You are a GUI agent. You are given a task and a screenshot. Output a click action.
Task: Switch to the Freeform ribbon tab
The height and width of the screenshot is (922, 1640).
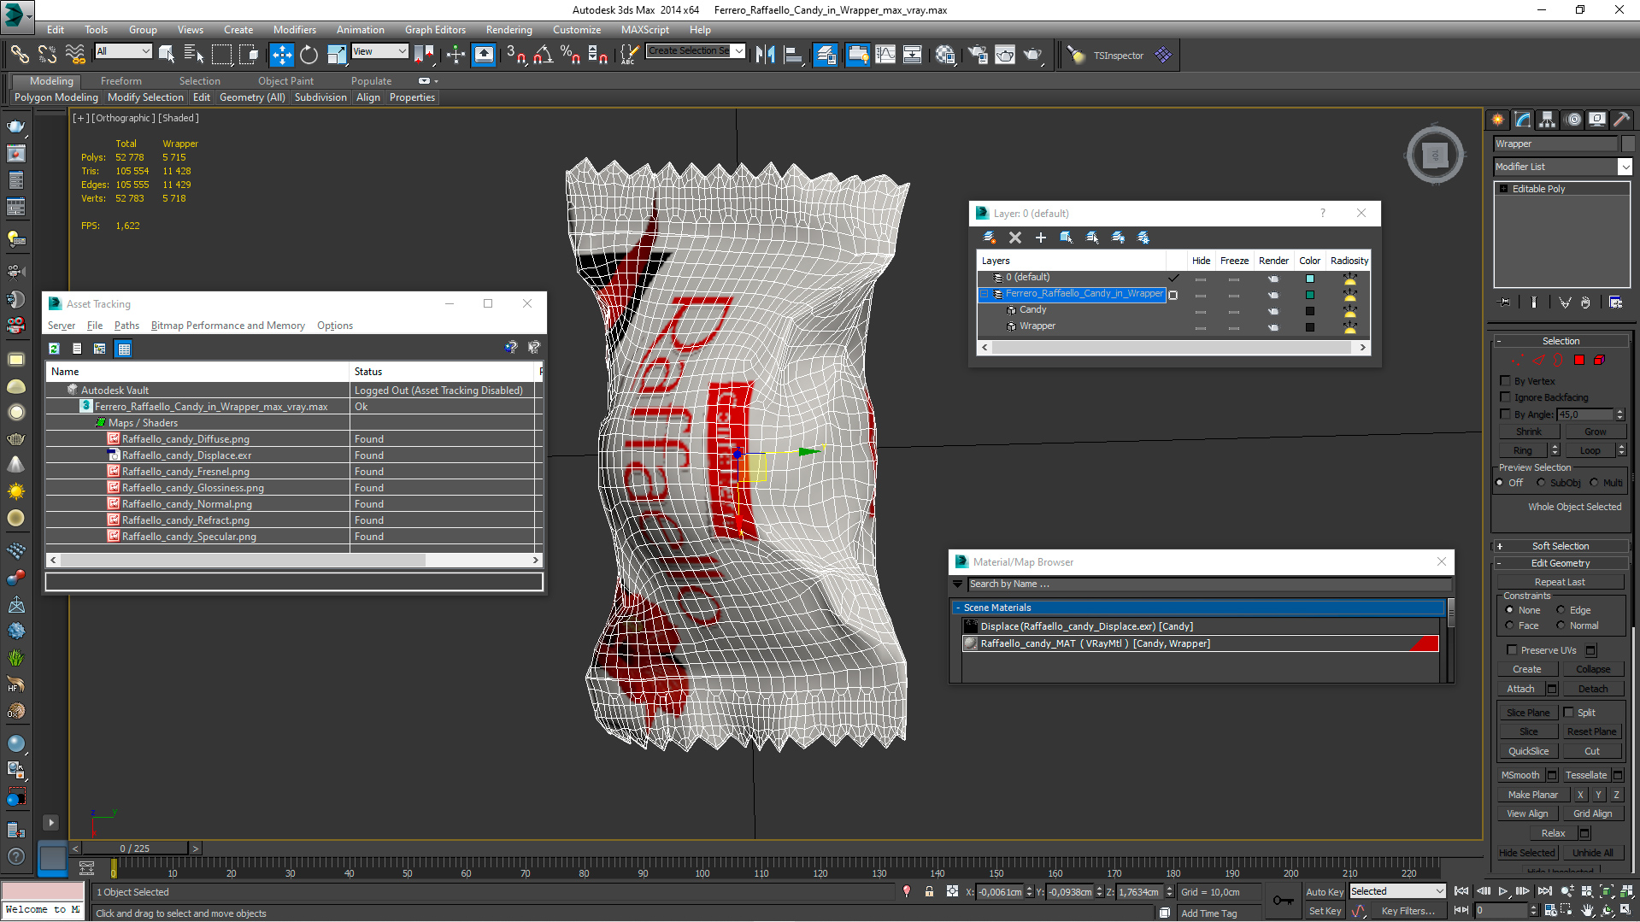pyautogui.click(x=121, y=81)
